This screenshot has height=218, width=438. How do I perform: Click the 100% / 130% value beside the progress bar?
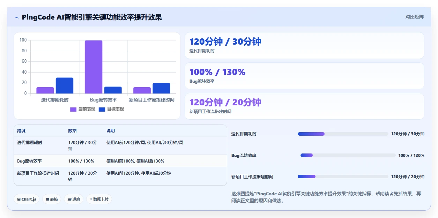(x=411, y=156)
